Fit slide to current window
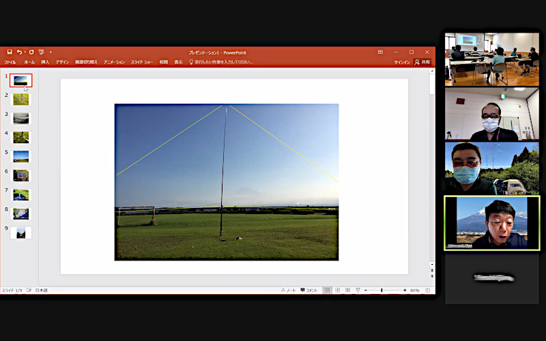This screenshot has height=341, width=546. click(x=428, y=291)
